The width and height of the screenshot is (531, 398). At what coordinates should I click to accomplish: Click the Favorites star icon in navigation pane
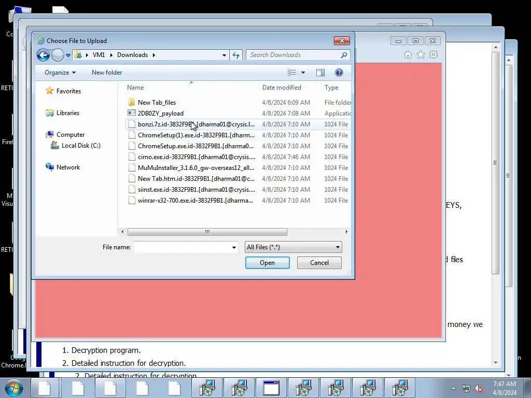point(49,91)
